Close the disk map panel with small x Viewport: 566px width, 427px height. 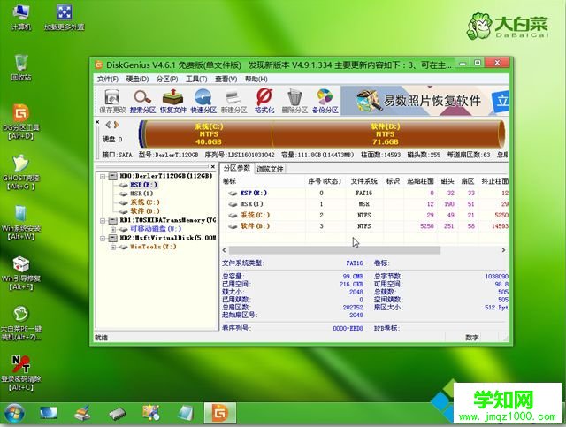pyautogui.click(x=97, y=122)
